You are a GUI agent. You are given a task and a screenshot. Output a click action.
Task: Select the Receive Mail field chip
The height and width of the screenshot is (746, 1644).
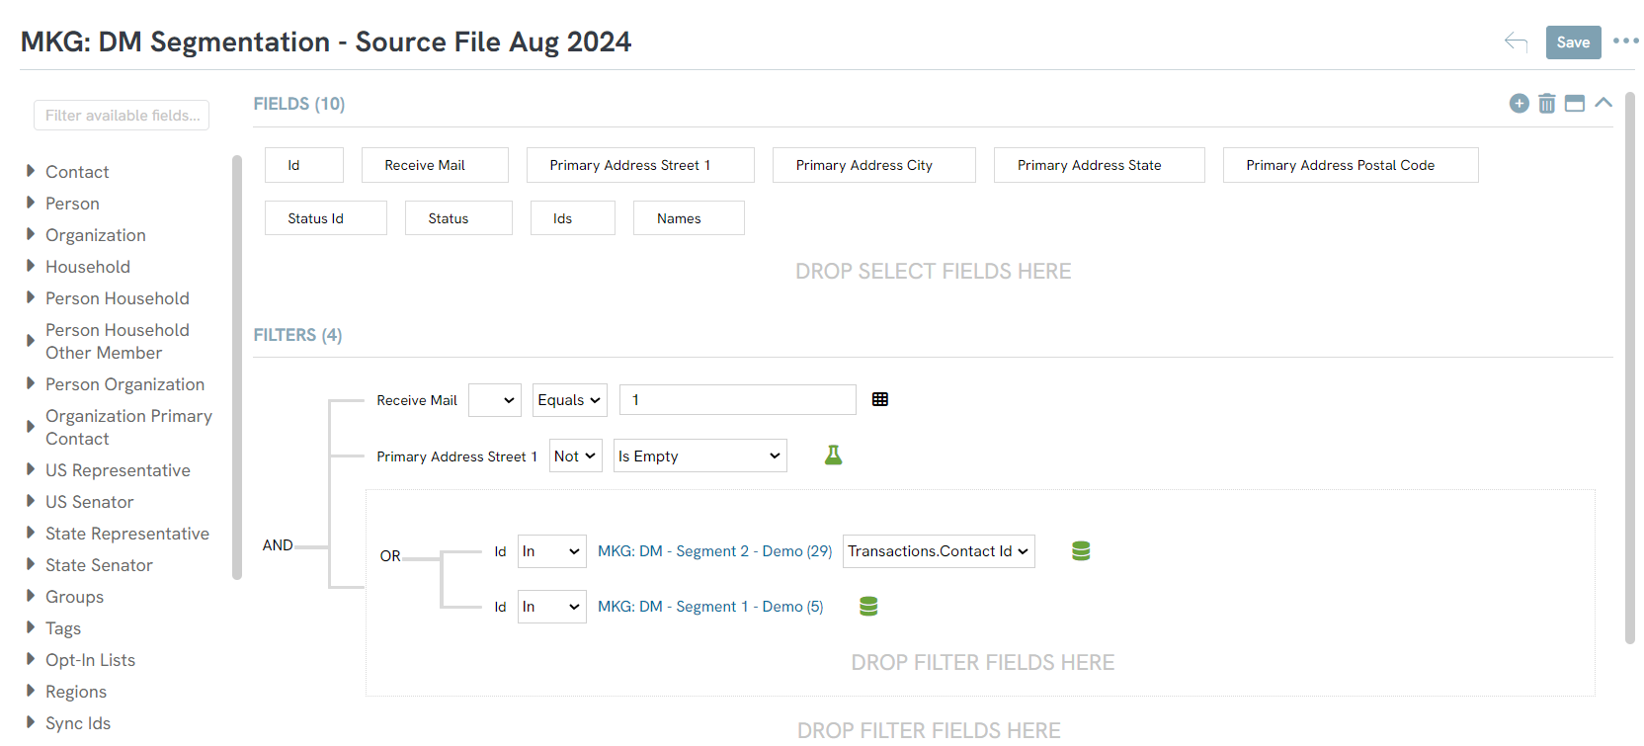(435, 165)
